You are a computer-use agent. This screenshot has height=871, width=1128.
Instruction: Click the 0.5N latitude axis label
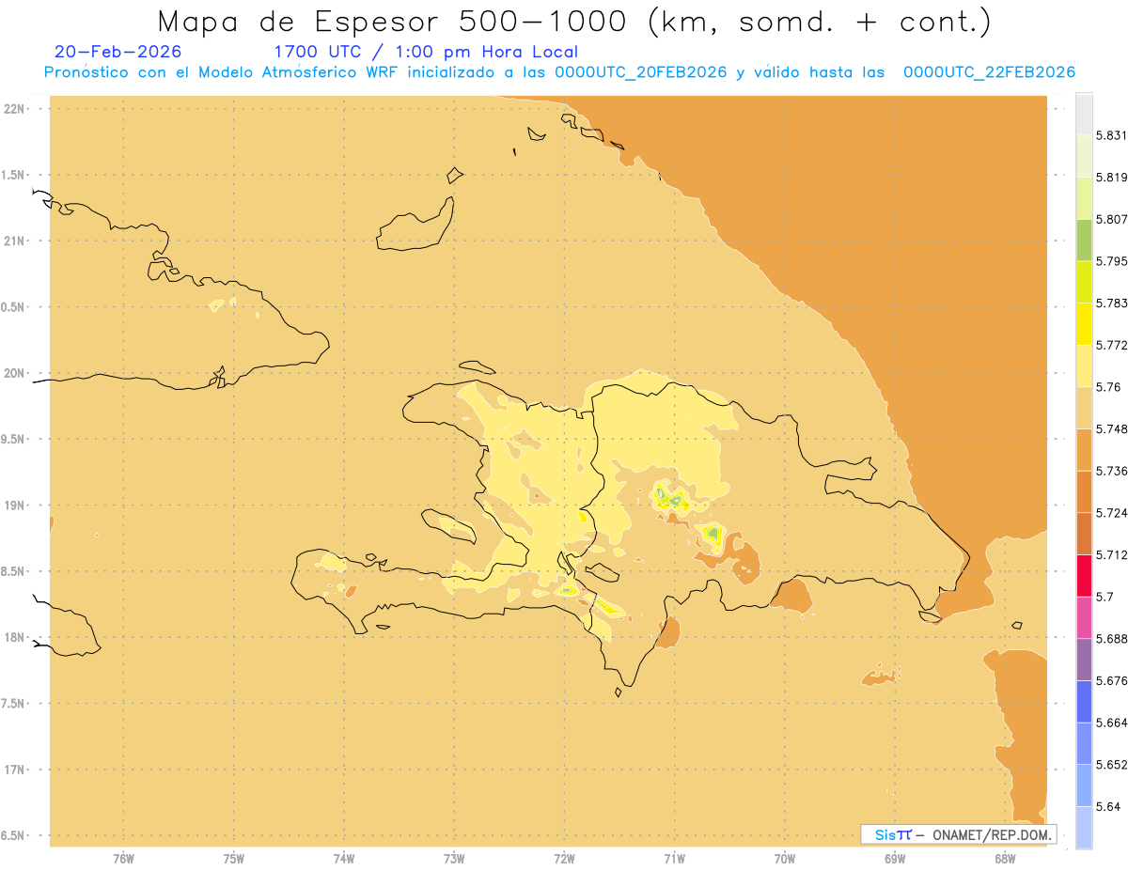click(13, 307)
